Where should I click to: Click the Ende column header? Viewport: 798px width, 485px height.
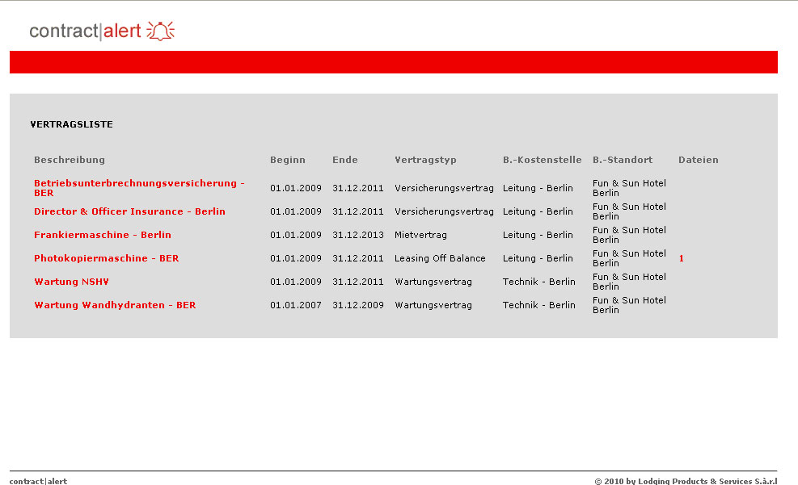coord(344,160)
